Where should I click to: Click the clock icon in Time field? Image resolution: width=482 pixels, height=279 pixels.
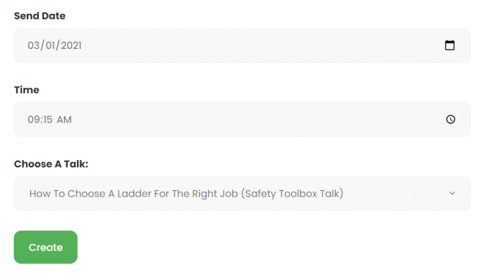[x=450, y=119]
